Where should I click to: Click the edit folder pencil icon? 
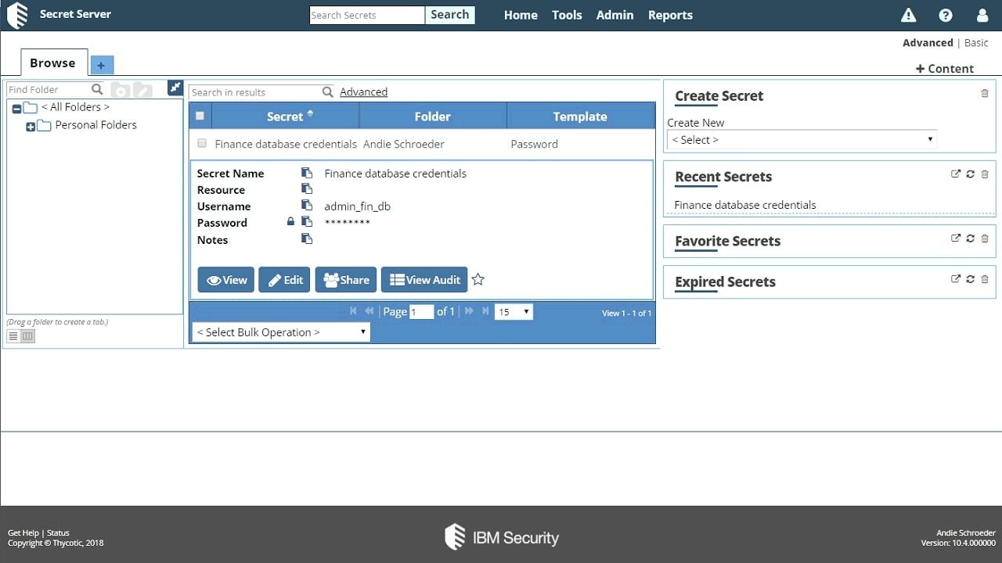pyautogui.click(x=142, y=90)
